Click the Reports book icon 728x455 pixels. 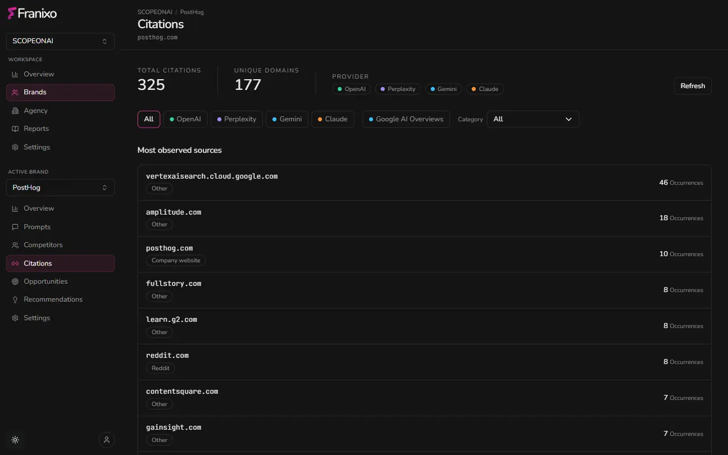coord(15,129)
